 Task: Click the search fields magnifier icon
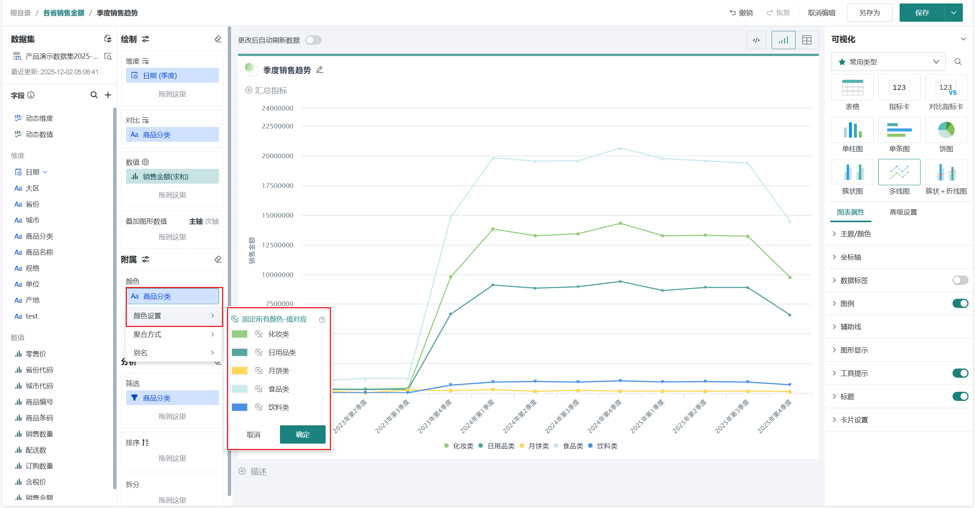pyautogui.click(x=94, y=95)
